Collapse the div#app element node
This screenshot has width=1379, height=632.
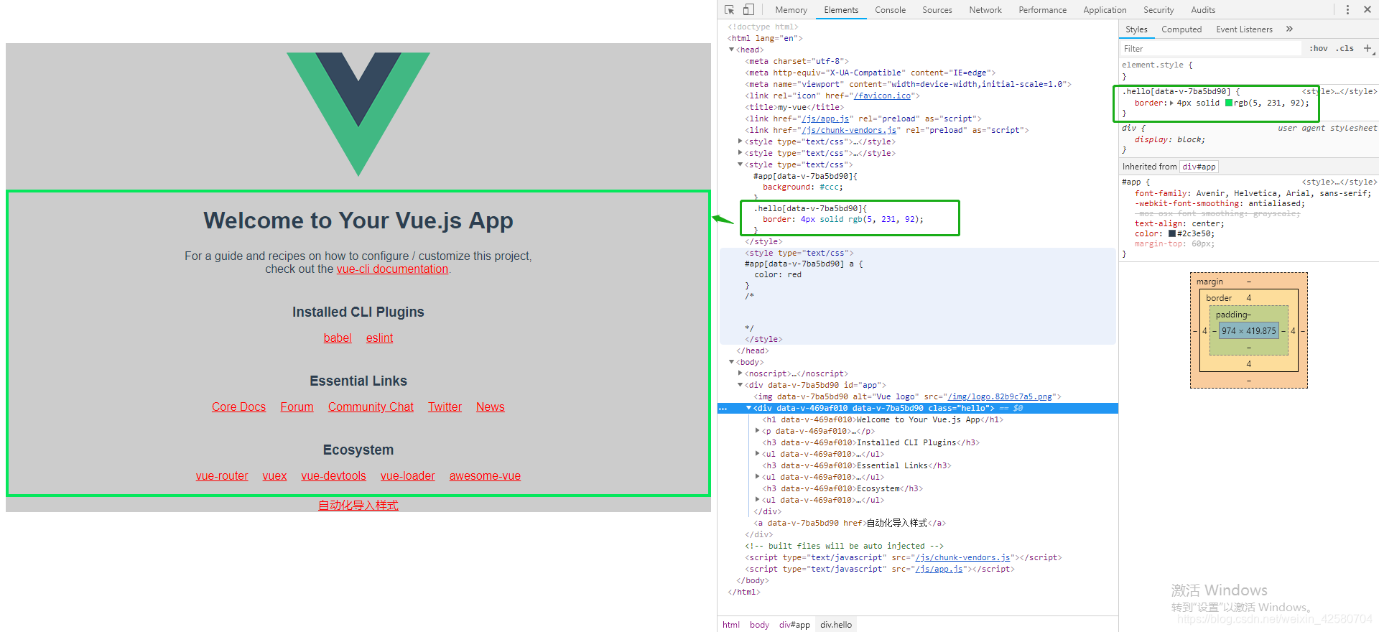point(740,385)
